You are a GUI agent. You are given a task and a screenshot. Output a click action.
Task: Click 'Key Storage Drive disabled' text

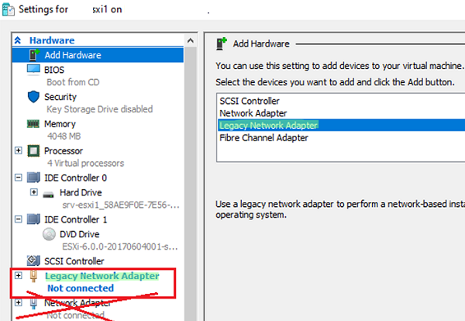point(100,109)
